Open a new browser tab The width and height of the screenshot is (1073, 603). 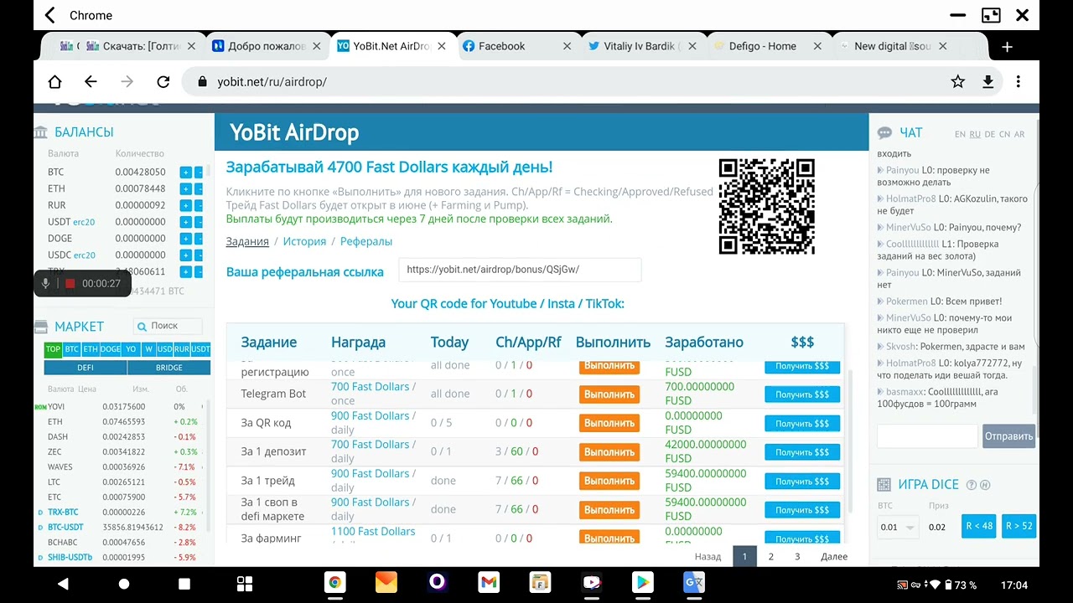coord(1007,47)
